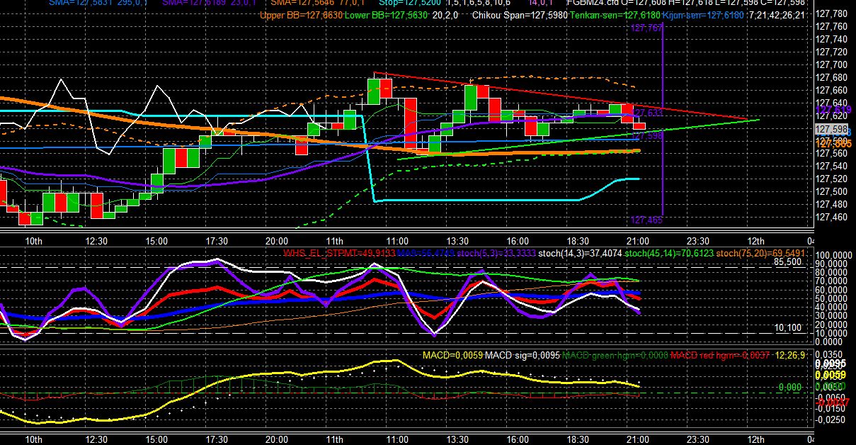Click 10th on the bottom MACD time axis
Viewport: 856px width, 445px height.
click(33, 439)
